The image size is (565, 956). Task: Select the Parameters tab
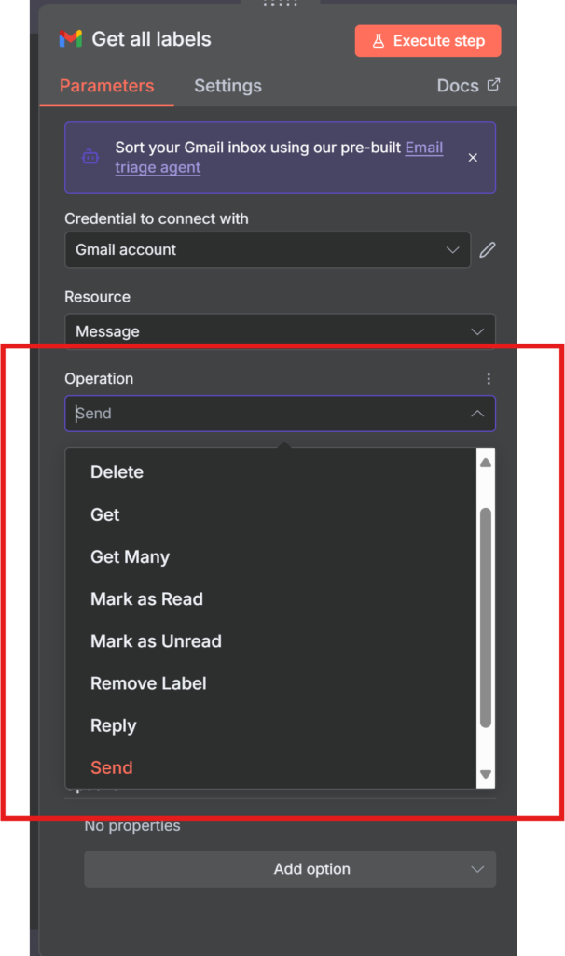(106, 86)
